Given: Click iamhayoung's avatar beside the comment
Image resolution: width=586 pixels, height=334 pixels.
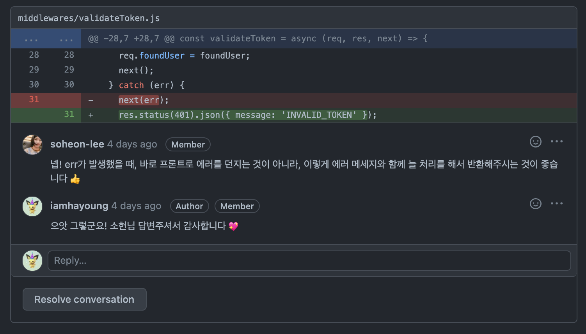Looking at the screenshot, I should pyautogui.click(x=32, y=206).
